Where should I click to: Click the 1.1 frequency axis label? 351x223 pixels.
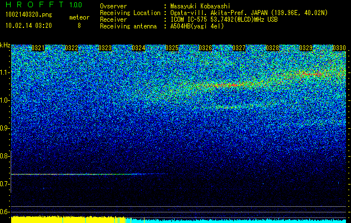point(4,72)
